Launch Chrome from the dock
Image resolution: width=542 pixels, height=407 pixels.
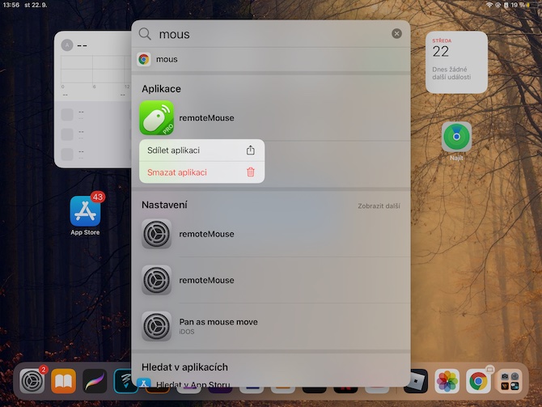pyautogui.click(x=478, y=381)
